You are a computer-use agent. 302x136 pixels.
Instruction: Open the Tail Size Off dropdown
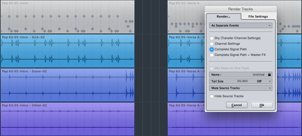(264, 81)
